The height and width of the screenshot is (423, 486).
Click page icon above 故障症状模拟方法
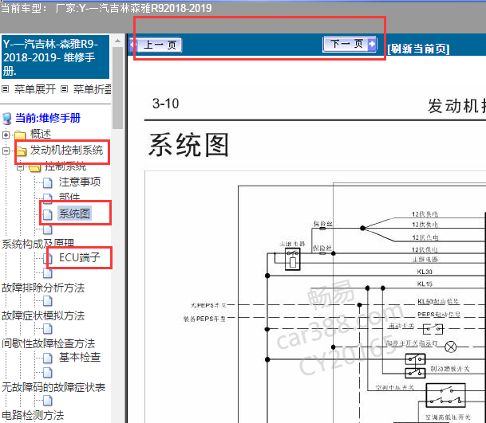pyautogui.click(x=47, y=301)
